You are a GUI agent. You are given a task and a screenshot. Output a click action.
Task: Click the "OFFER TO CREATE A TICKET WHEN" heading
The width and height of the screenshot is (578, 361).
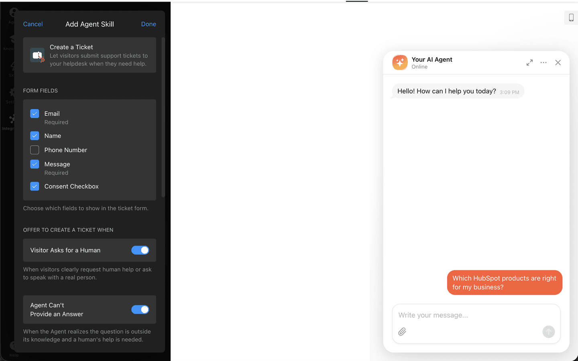pyautogui.click(x=68, y=230)
